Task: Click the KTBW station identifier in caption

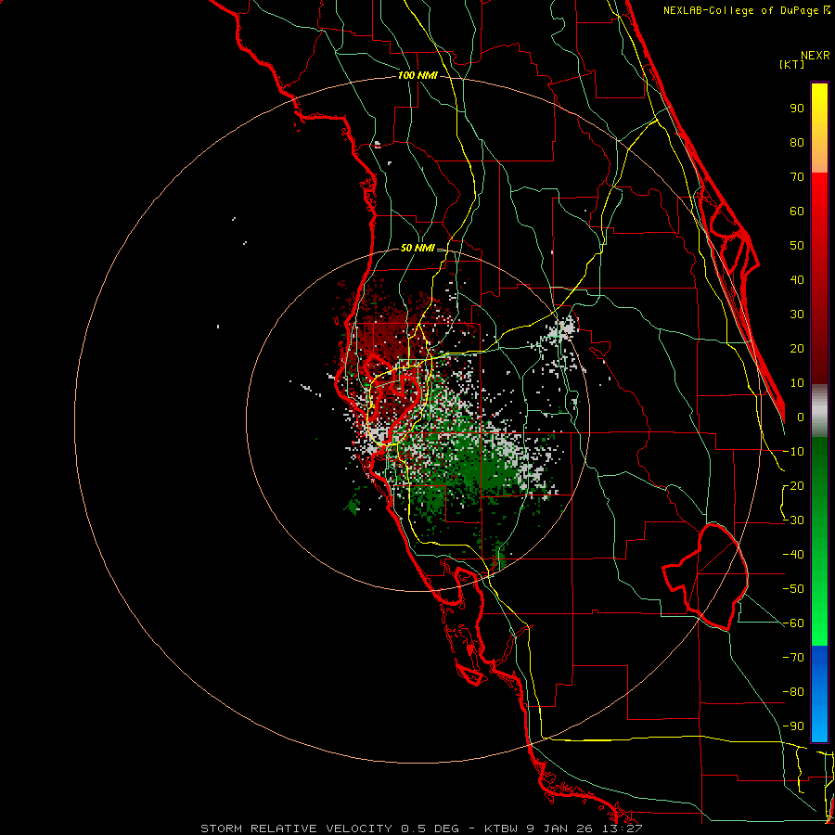Action: [x=501, y=829]
